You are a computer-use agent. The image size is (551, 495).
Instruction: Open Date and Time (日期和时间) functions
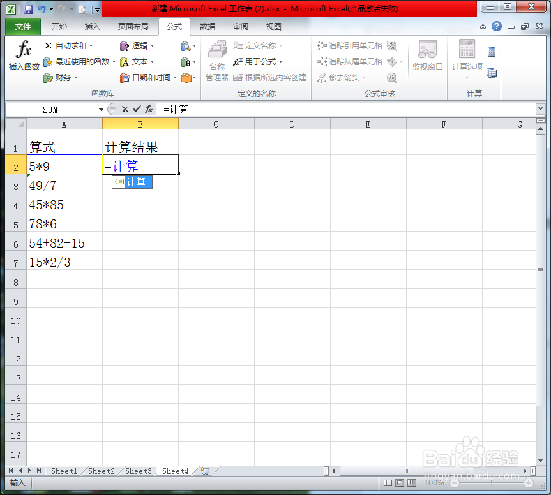click(148, 78)
